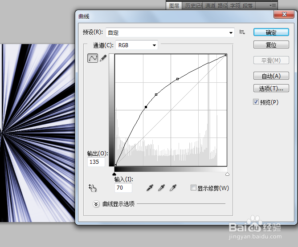This screenshot has height=247, width=298.
Task: Click the Smooth (平滑) button
Action: click(271, 61)
